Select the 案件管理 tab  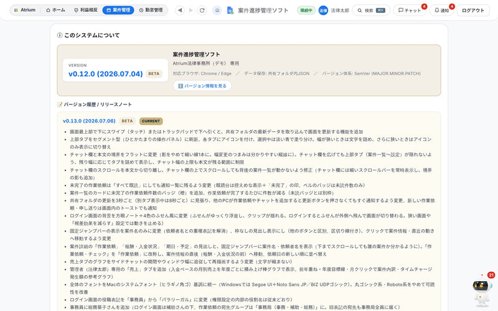(x=118, y=10)
